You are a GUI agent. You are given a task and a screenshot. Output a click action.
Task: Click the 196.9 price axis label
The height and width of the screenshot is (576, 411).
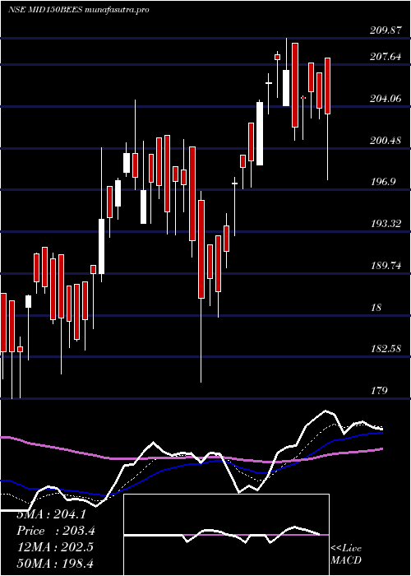[x=383, y=182]
